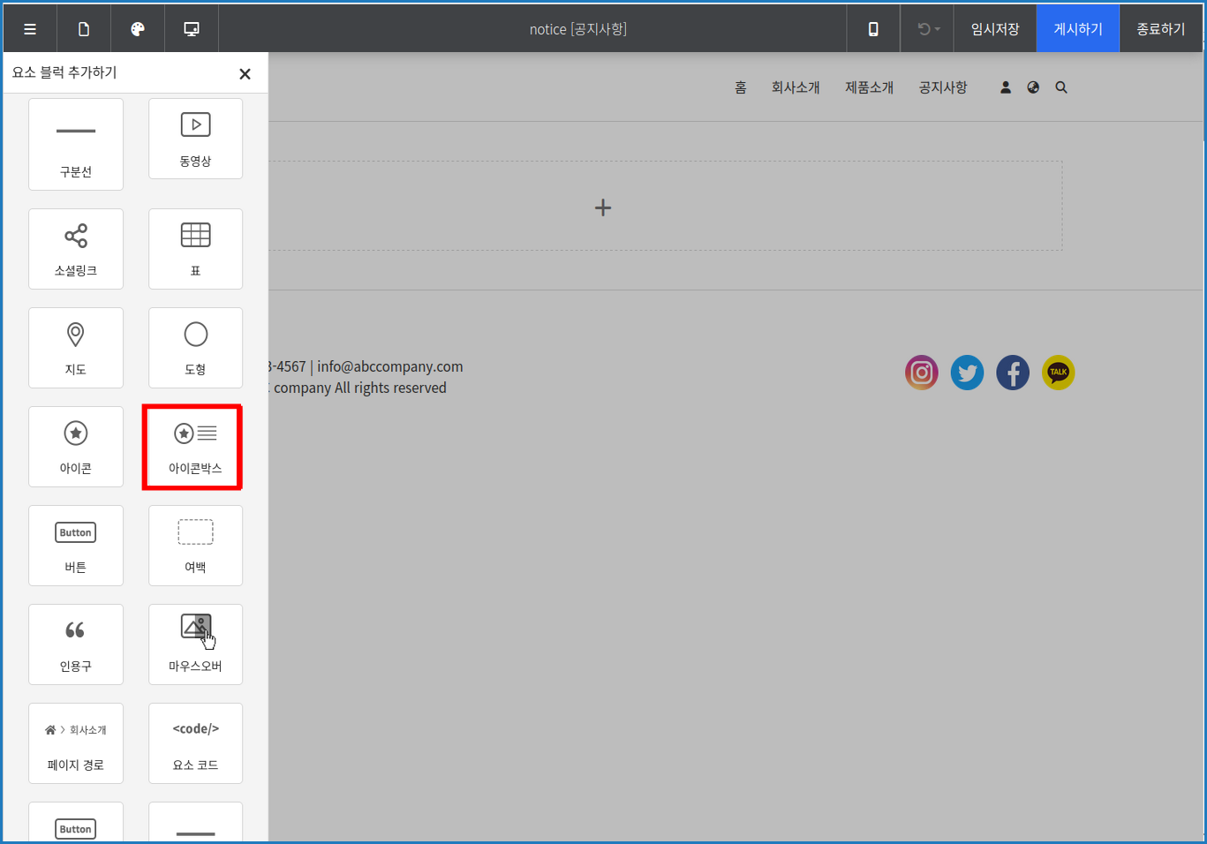Open the design palette panel
The image size is (1207, 844).
pyautogui.click(x=137, y=27)
